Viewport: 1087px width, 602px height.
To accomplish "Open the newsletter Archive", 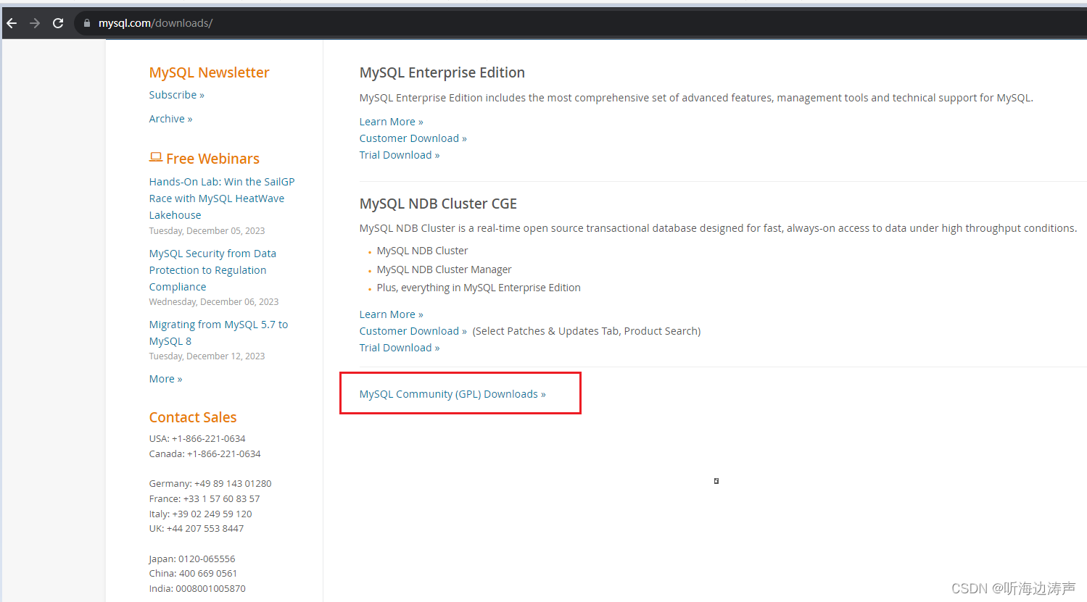I will [170, 118].
